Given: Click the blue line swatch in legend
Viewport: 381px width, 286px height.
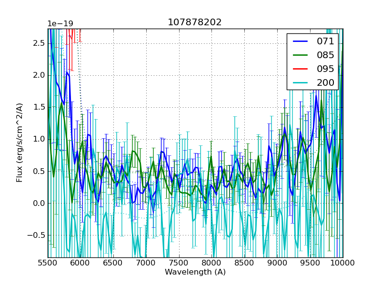Looking at the screenshot, I should tap(301, 41).
